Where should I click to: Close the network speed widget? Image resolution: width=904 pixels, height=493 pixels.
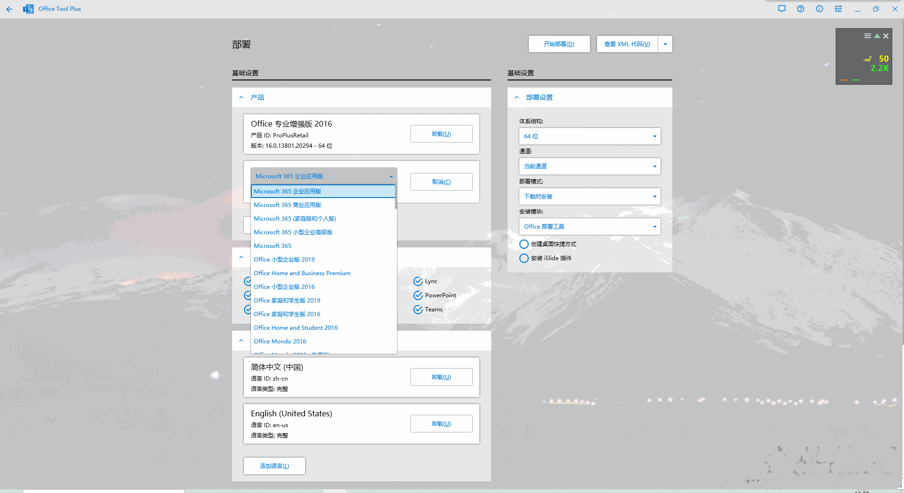886,36
